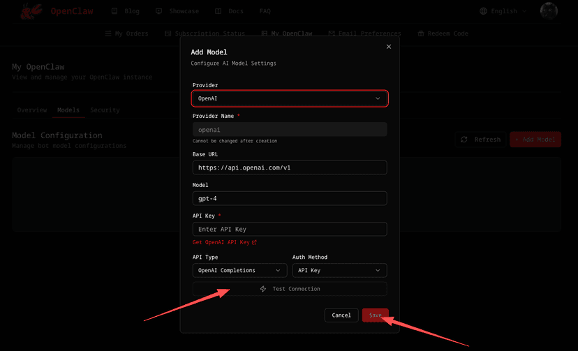Click the Subscription Status card icon
The width and height of the screenshot is (578, 351).
[x=168, y=33]
